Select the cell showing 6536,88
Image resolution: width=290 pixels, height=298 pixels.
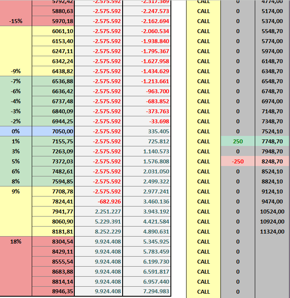(53, 81)
